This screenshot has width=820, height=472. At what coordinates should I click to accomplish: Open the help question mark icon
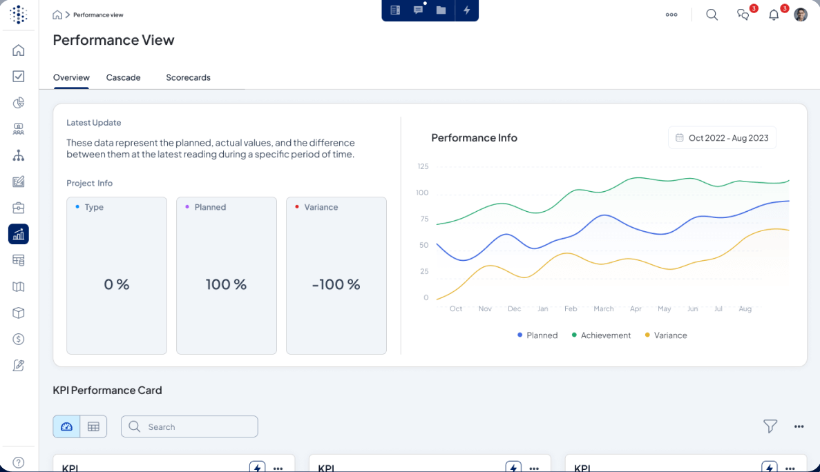pos(19,462)
